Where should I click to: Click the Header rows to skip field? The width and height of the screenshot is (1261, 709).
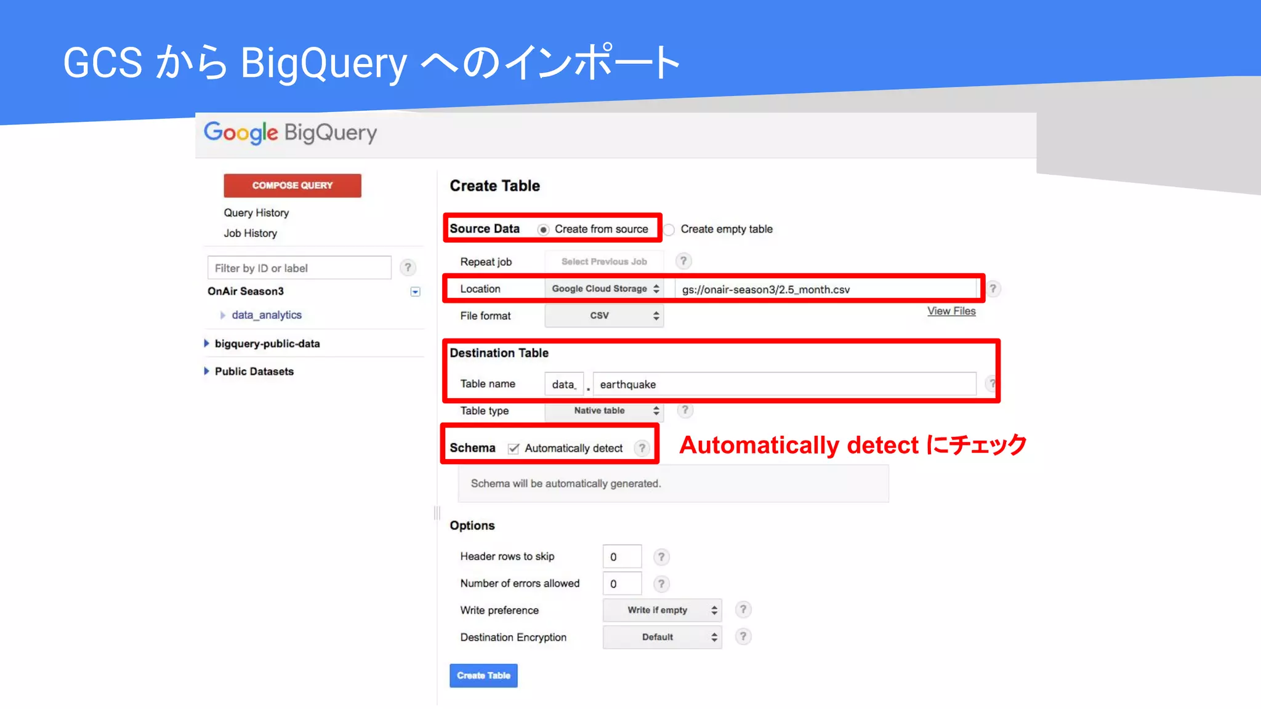[x=622, y=557]
